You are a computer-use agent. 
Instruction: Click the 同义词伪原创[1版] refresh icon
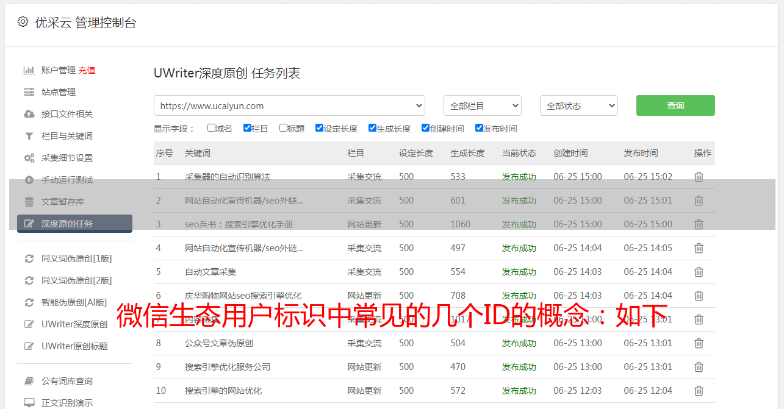click(29, 258)
